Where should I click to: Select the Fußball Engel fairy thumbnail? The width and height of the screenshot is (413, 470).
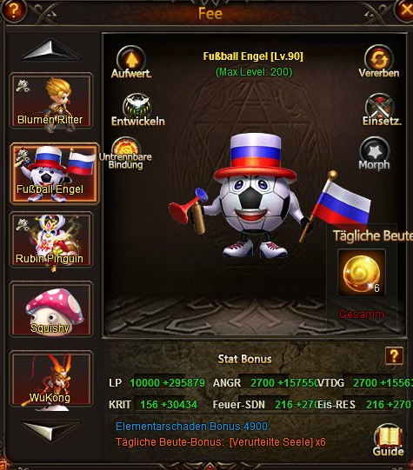(55, 173)
